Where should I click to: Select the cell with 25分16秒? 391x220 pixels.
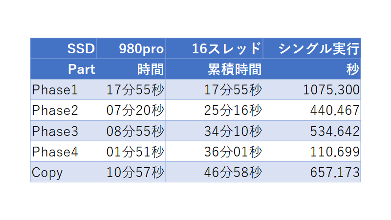(x=214, y=110)
